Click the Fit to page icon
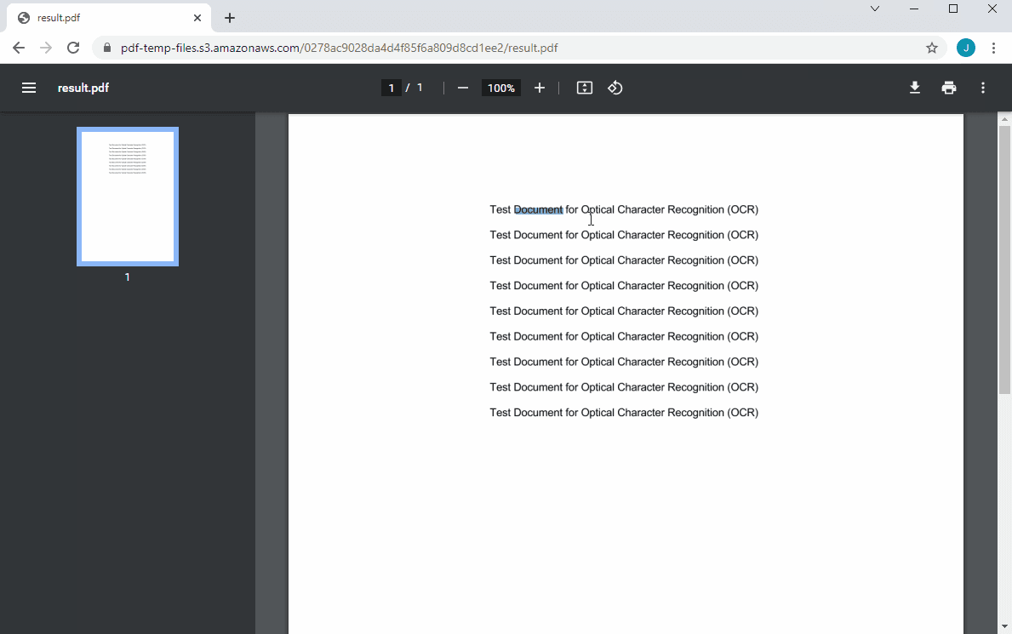The width and height of the screenshot is (1012, 634). point(584,88)
